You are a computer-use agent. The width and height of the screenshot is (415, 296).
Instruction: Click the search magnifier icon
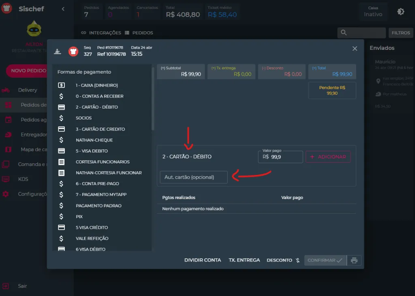(x=344, y=32)
